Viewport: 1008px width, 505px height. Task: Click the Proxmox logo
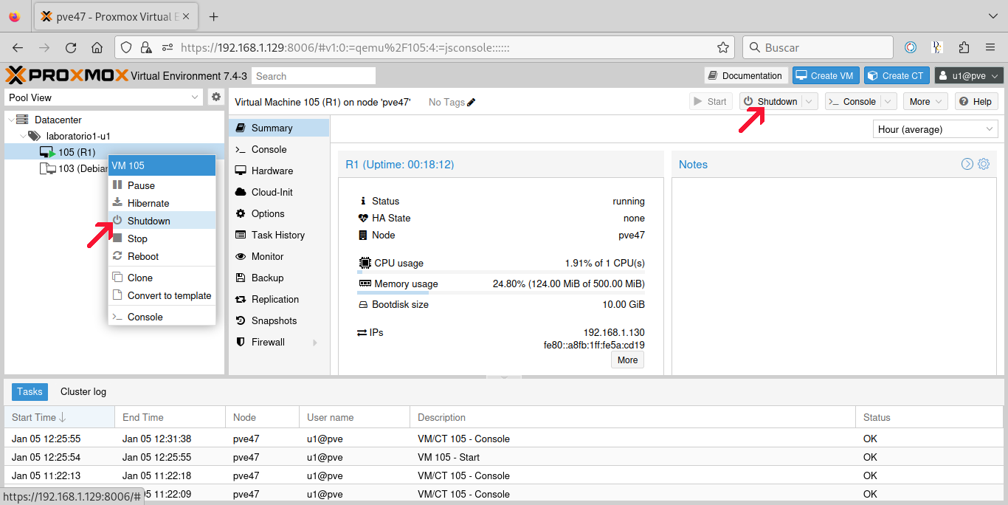click(67, 75)
